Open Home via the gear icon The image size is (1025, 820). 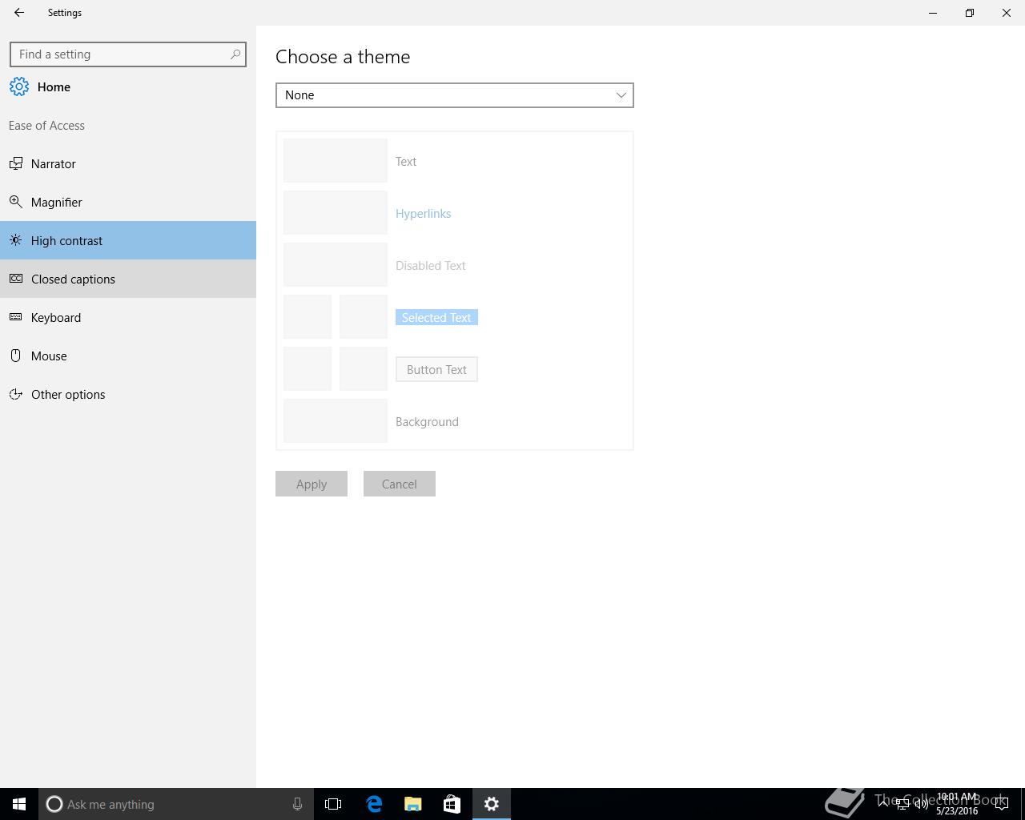(x=19, y=86)
